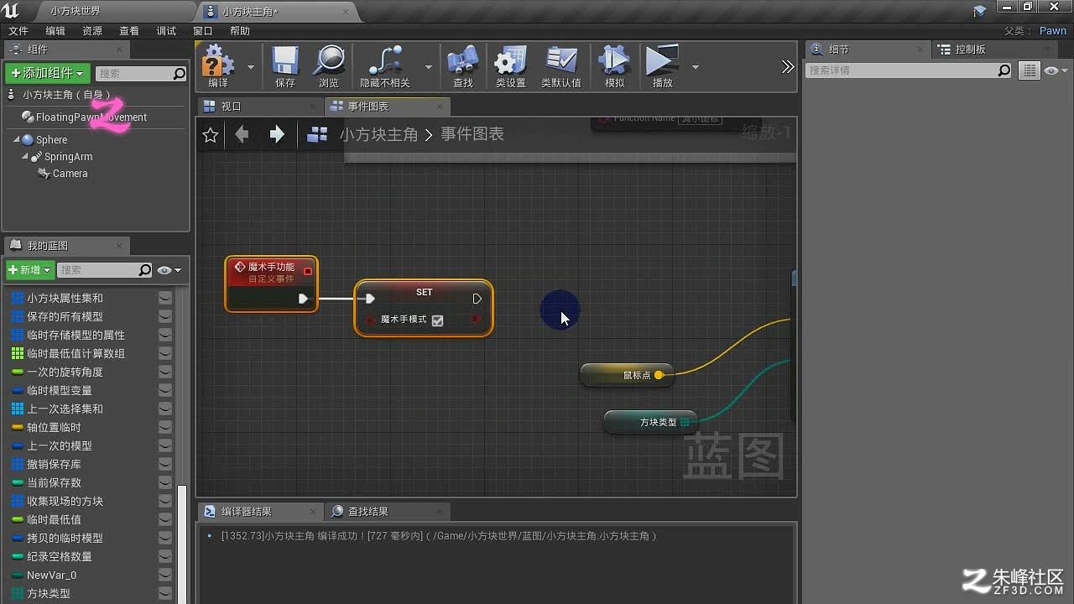This screenshot has height=604, width=1074.
Task: Open the 帮助 menu
Action: pos(240,31)
